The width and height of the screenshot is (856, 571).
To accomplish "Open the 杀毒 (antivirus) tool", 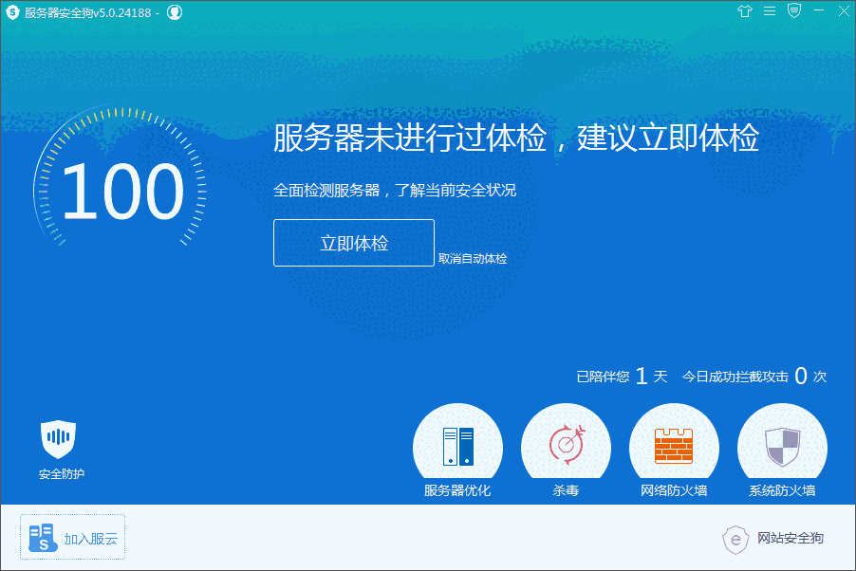I will [566, 444].
